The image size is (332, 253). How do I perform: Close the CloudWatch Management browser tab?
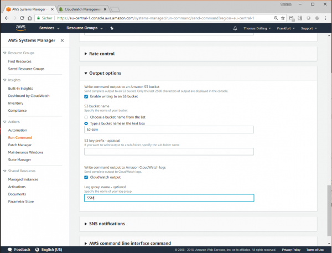pyautogui.click(x=105, y=9)
